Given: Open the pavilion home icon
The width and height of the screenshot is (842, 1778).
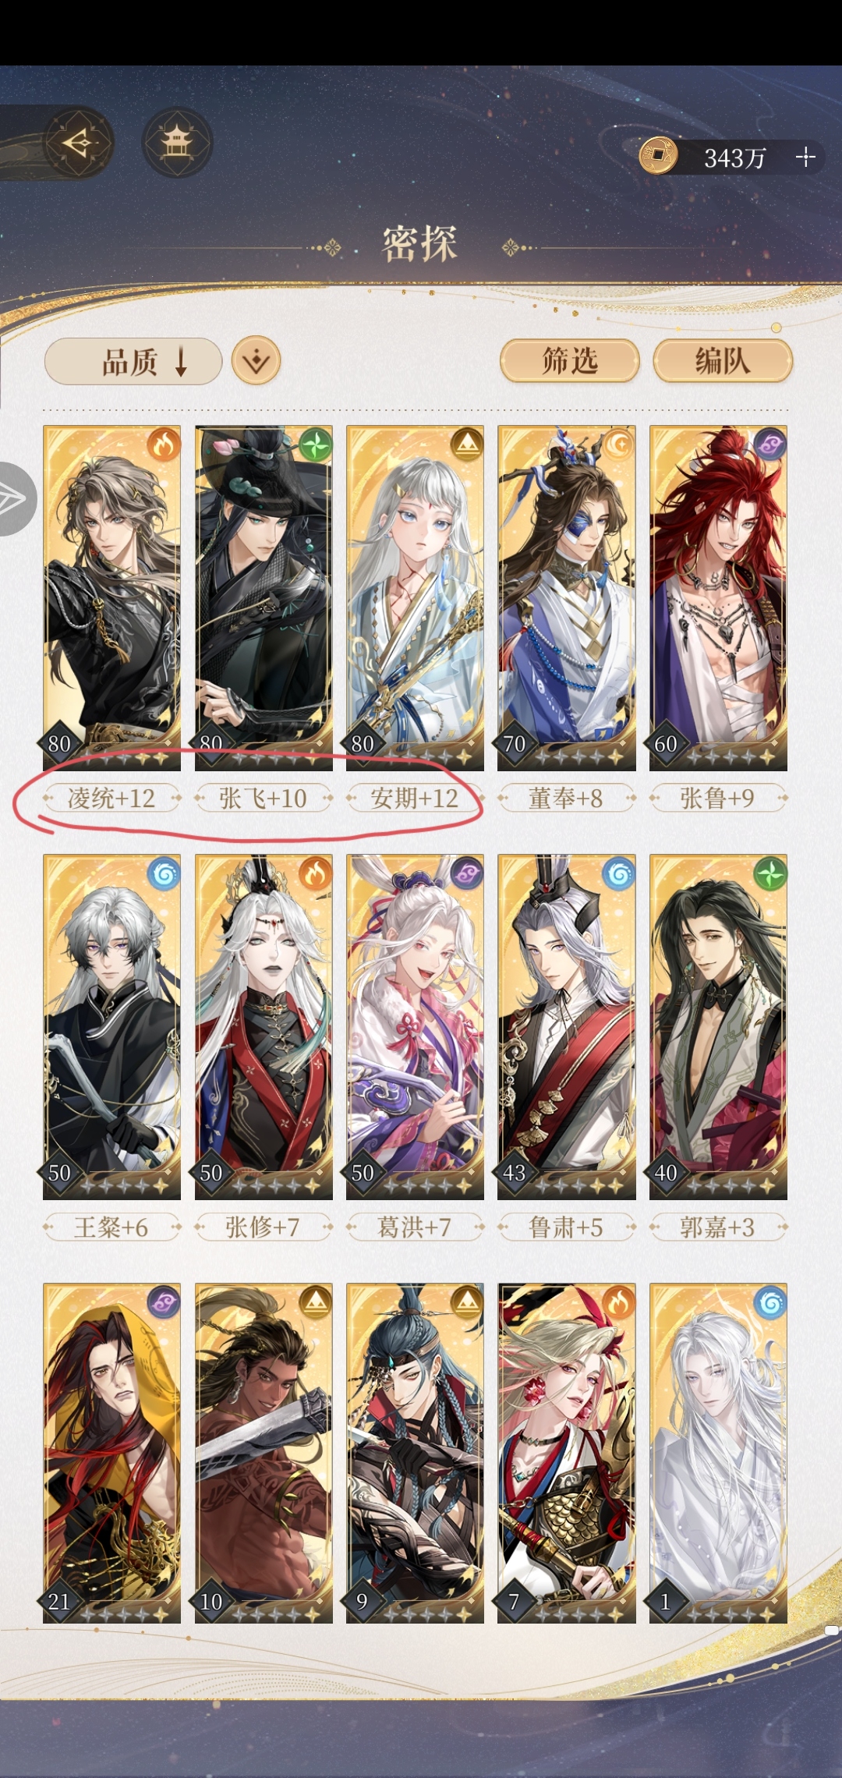Looking at the screenshot, I should click(177, 143).
